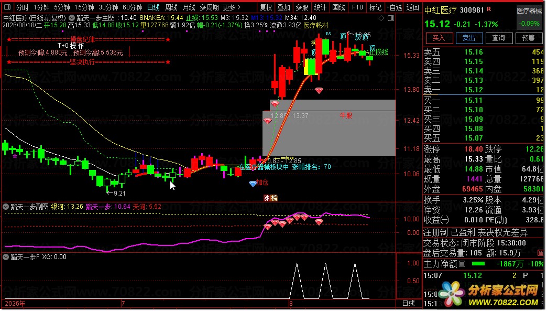Select the 15分钟 period tab
547x311 pixels.
[x=84, y=7]
